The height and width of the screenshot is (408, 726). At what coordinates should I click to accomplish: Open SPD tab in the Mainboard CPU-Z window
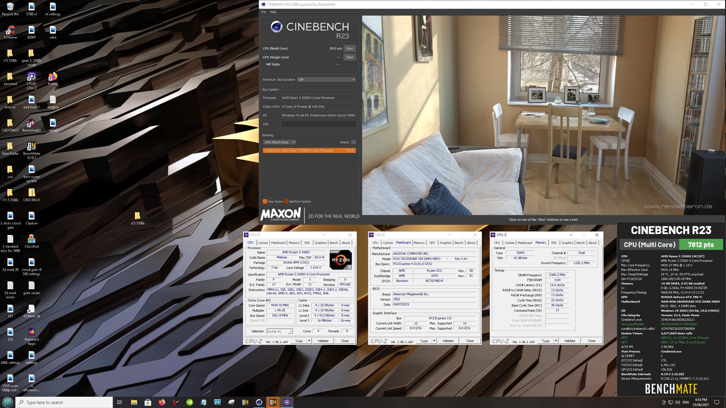click(432, 243)
